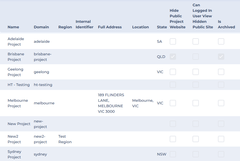Toggle Is Archived for Geelong Project
This screenshot has width=240, height=161.
click(221, 72)
